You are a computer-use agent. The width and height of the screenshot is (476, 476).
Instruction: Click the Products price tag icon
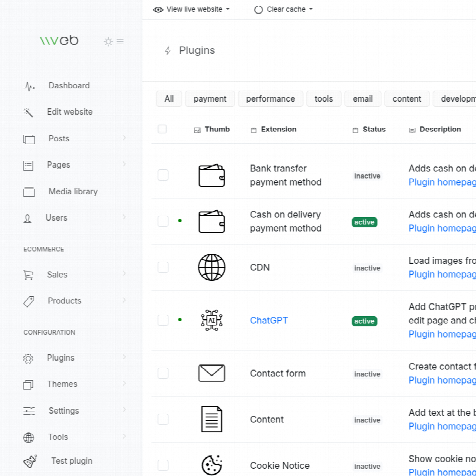pos(29,301)
